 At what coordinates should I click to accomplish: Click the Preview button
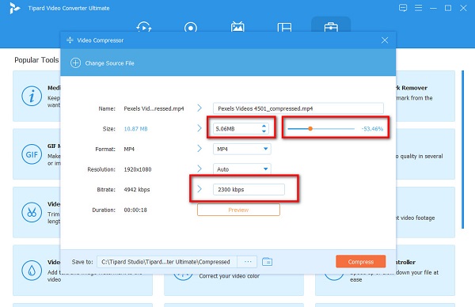pyautogui.click(x=238, y=210)
